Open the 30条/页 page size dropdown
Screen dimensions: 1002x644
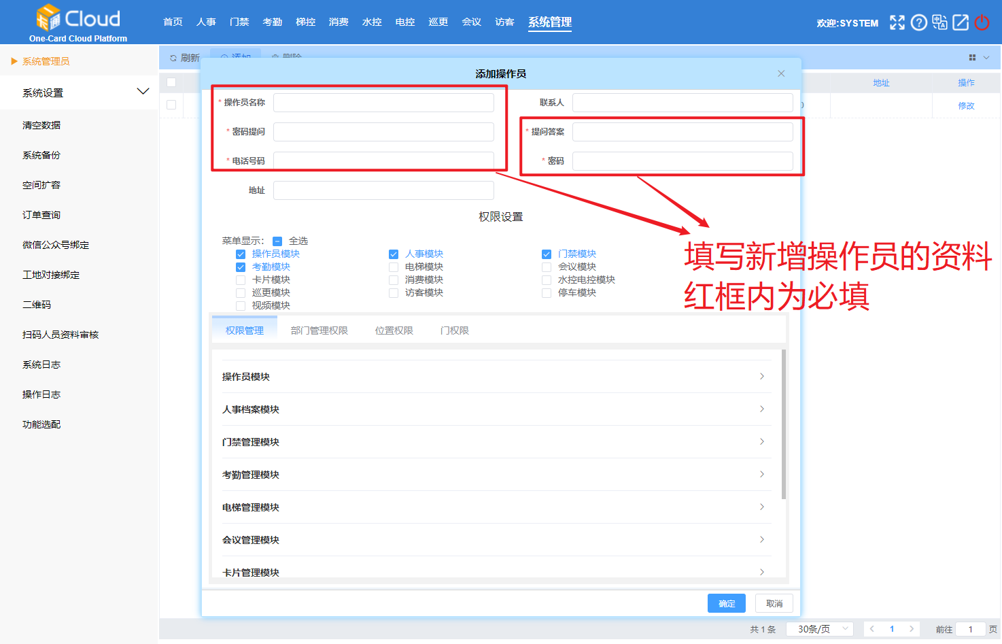[820, 629]
